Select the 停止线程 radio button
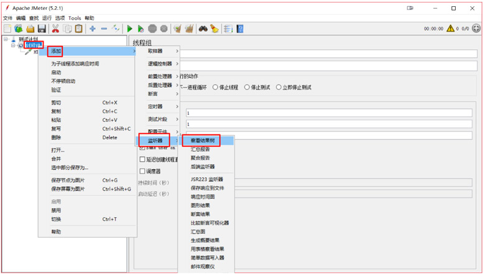Image resolution: width=485 pixels, height=275 pixels. (x=215, y=87)
